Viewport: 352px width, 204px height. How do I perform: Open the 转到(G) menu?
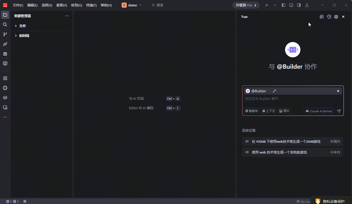point(76,5)
